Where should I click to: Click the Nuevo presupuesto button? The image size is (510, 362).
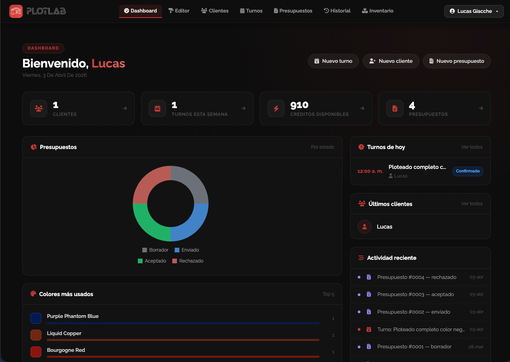click(457, 61)
